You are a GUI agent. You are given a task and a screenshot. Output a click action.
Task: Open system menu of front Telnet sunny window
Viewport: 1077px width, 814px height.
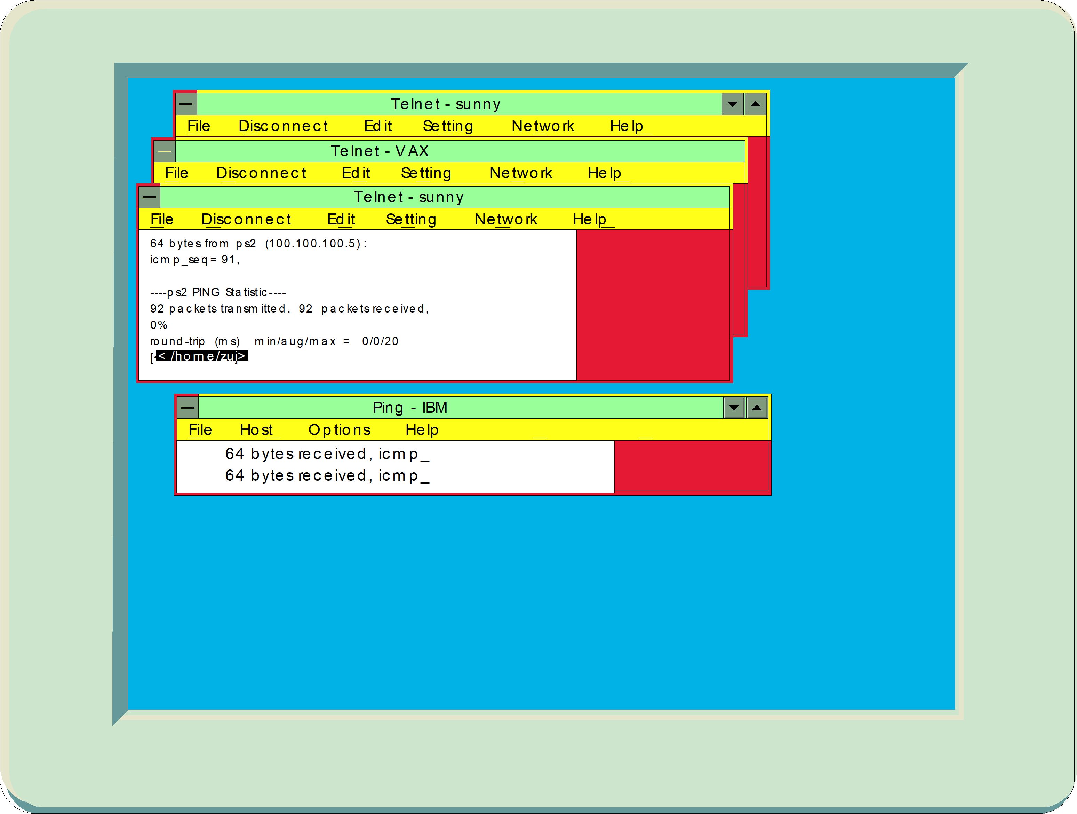(x=150, y=197)
